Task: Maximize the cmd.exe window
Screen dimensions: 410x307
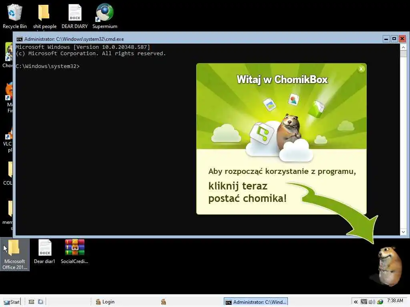Action: point(394,39)
